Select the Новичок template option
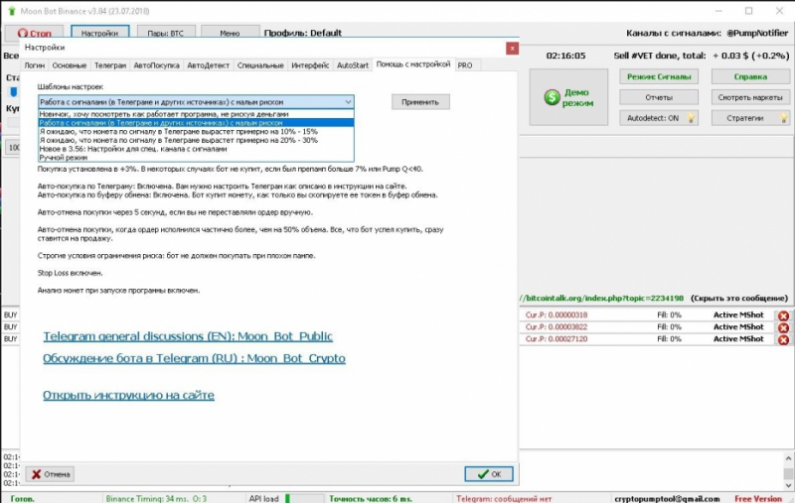Viewport: 795px width, 503px height. tap(196, 114)
